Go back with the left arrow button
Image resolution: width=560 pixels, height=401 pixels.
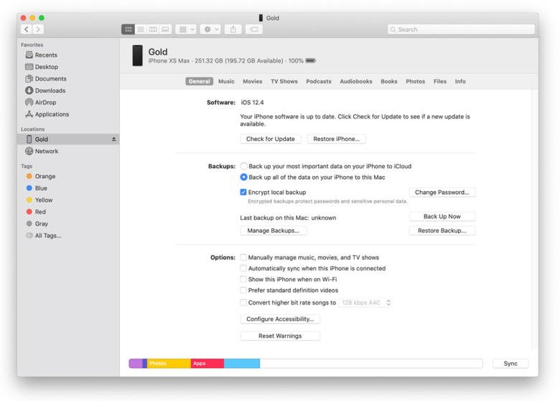click(27, 29)
